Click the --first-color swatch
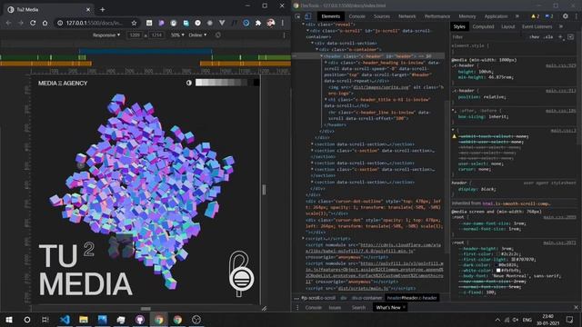582x327 pixels. [498, 254]
